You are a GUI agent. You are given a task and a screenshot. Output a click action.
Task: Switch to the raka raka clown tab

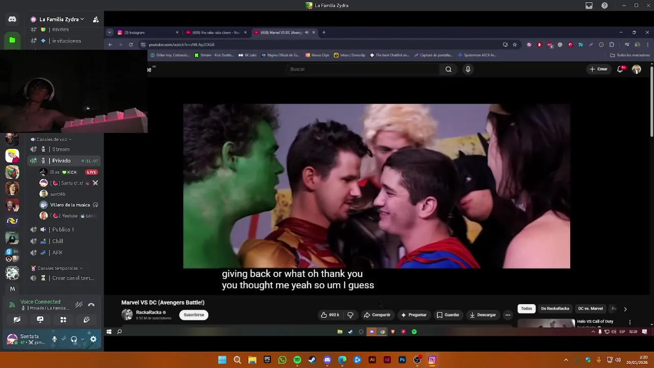(216, 32)
